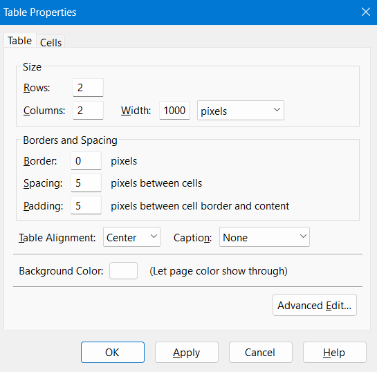The width and height of the screenshot is (377, 372).
Task: Click the Spacing input field
Action: 86,183
